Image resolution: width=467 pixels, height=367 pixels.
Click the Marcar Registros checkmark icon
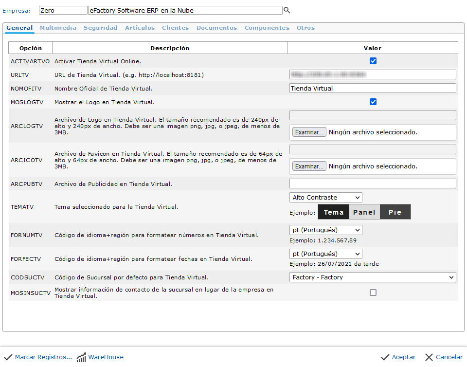pos(8,357)
